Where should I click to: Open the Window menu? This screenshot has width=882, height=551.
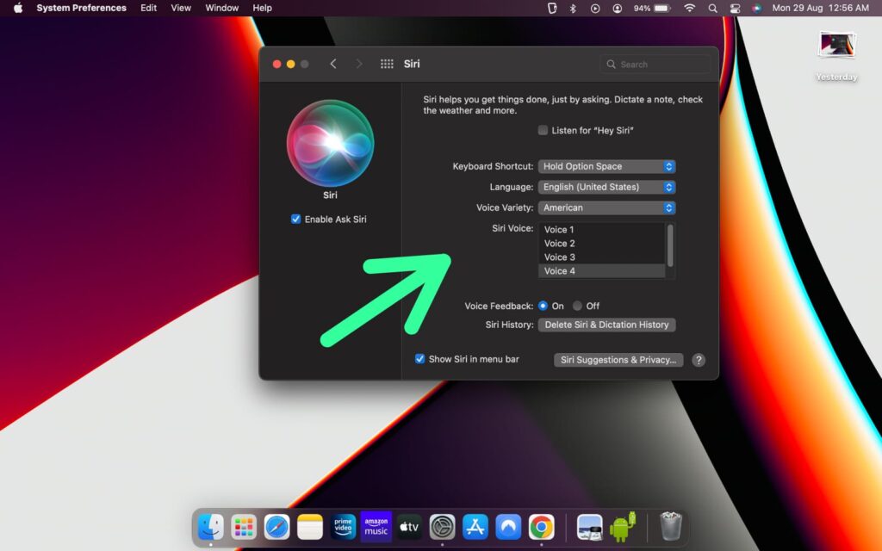221,8
